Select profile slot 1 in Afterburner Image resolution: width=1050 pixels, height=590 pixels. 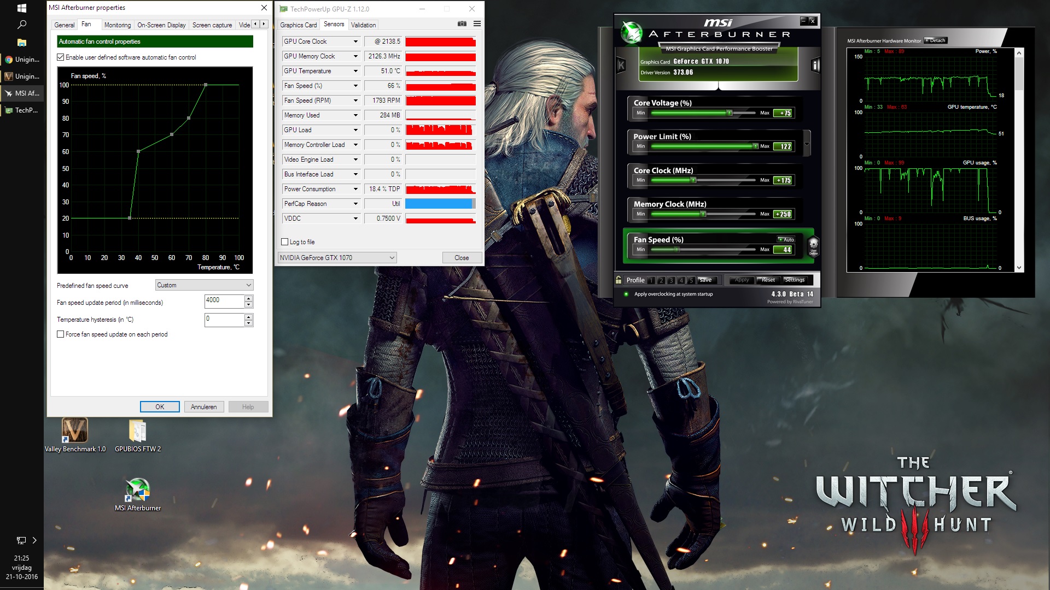click(x=651, y=280)
